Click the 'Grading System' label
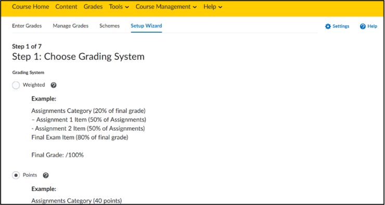 (x=28, y=73)
